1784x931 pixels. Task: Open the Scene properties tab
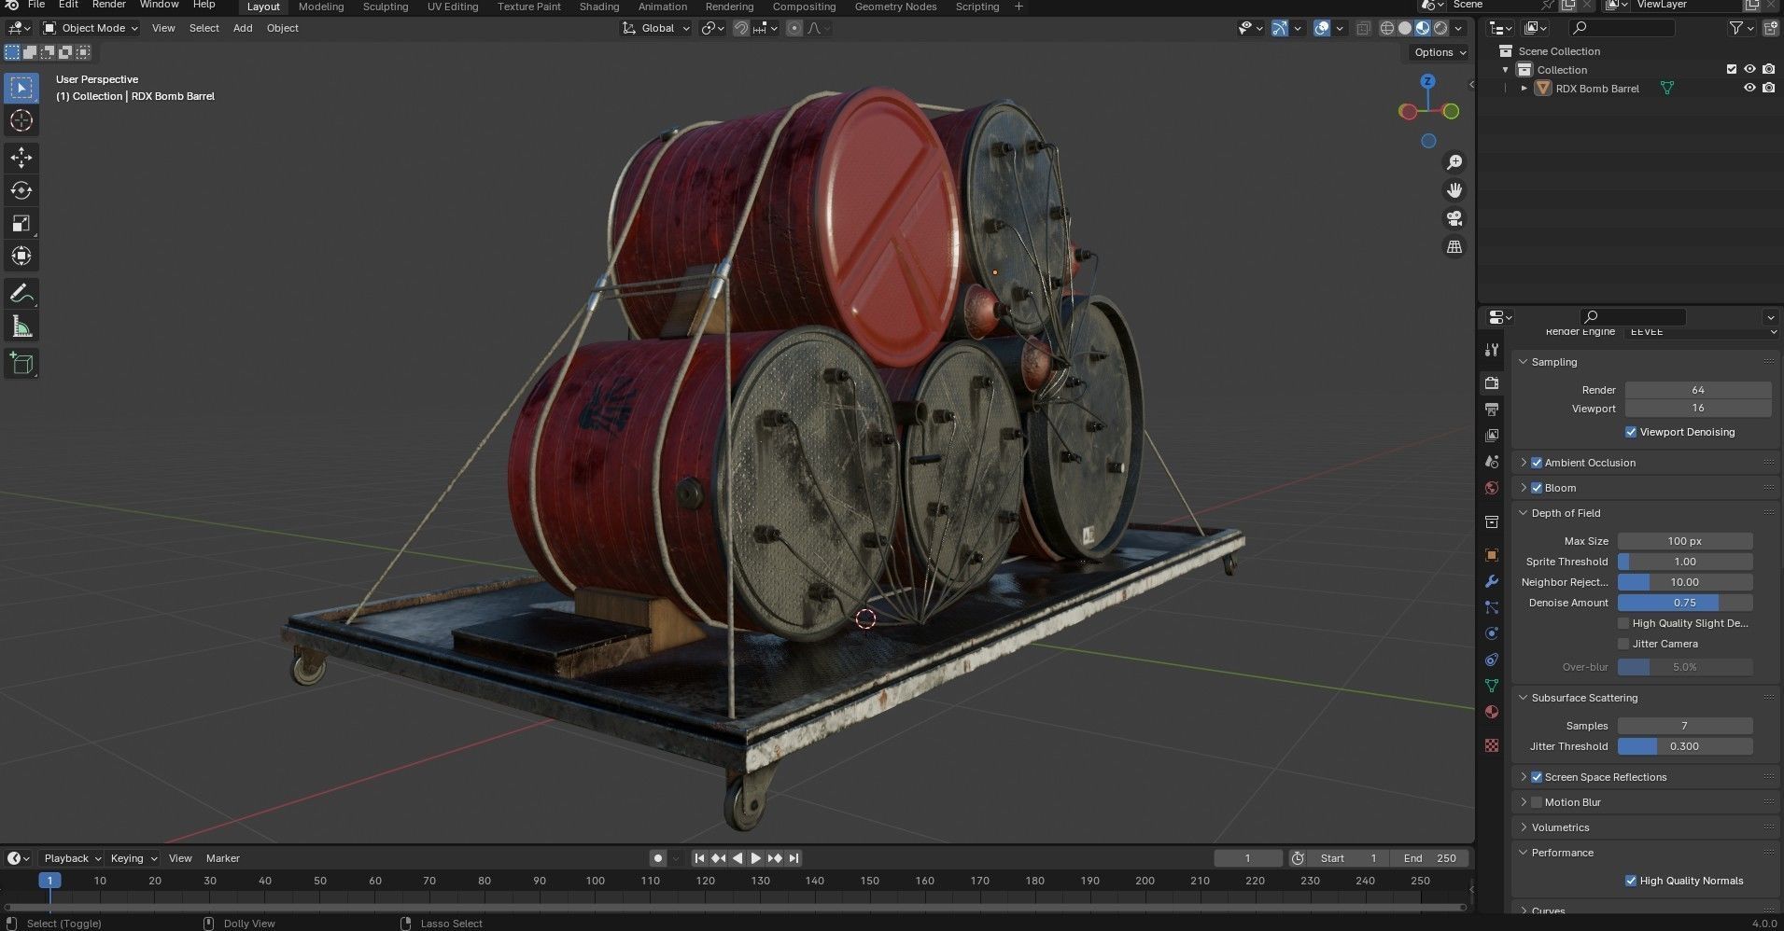point(1492,462)
